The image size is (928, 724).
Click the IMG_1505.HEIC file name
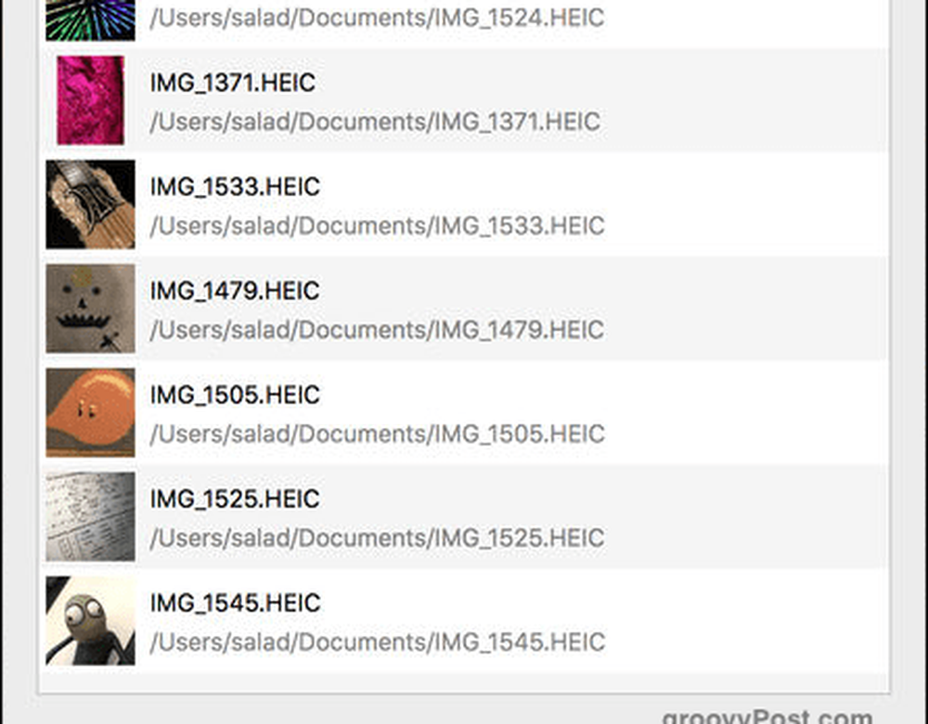click(235, 395)
